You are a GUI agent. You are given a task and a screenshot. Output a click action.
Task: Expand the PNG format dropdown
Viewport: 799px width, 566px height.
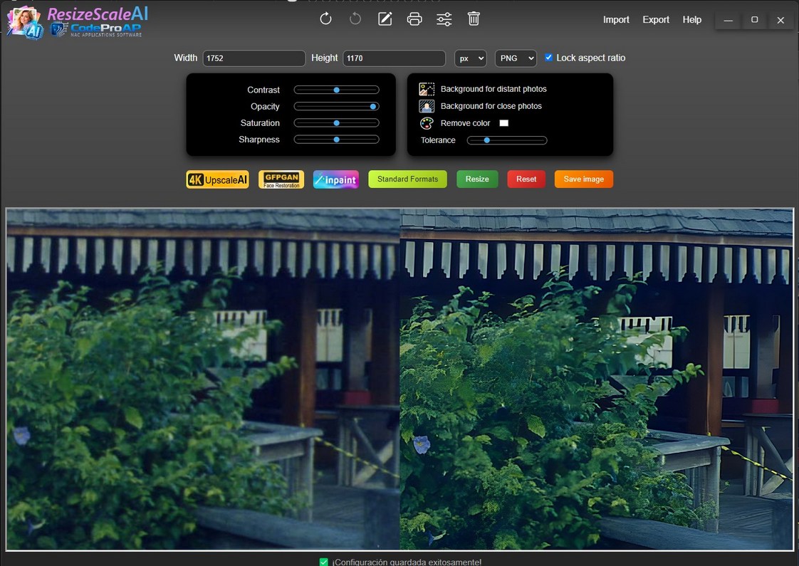[516, 58]
